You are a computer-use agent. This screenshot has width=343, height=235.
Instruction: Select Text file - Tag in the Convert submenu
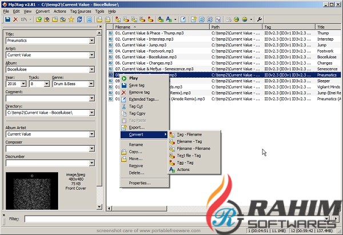[x=194, y=156]
